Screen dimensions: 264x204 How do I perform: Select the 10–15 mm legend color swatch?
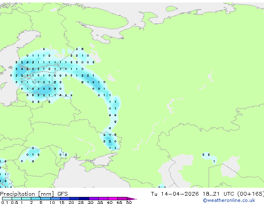coord(55,199)
